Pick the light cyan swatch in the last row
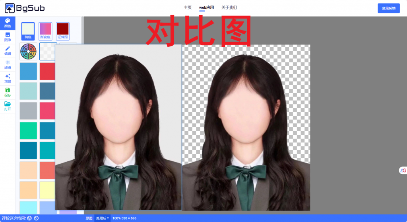Viewport: 407px width, 222px height. [x=28, y=207]
